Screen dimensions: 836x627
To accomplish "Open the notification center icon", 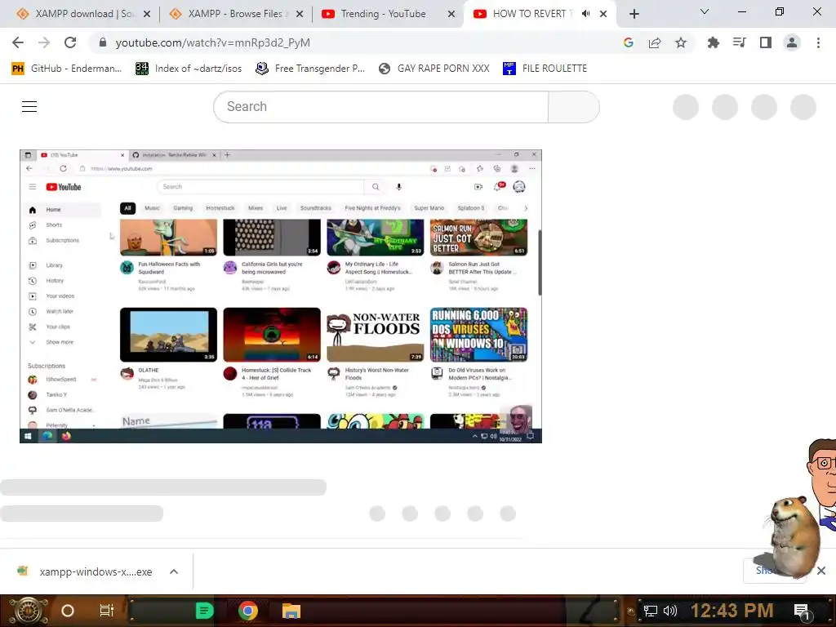I will [802, 611].
